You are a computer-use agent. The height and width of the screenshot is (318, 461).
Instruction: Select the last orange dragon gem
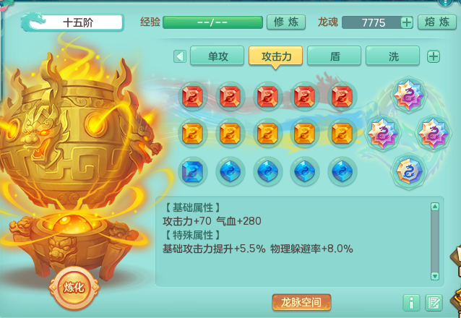point(342,134)
